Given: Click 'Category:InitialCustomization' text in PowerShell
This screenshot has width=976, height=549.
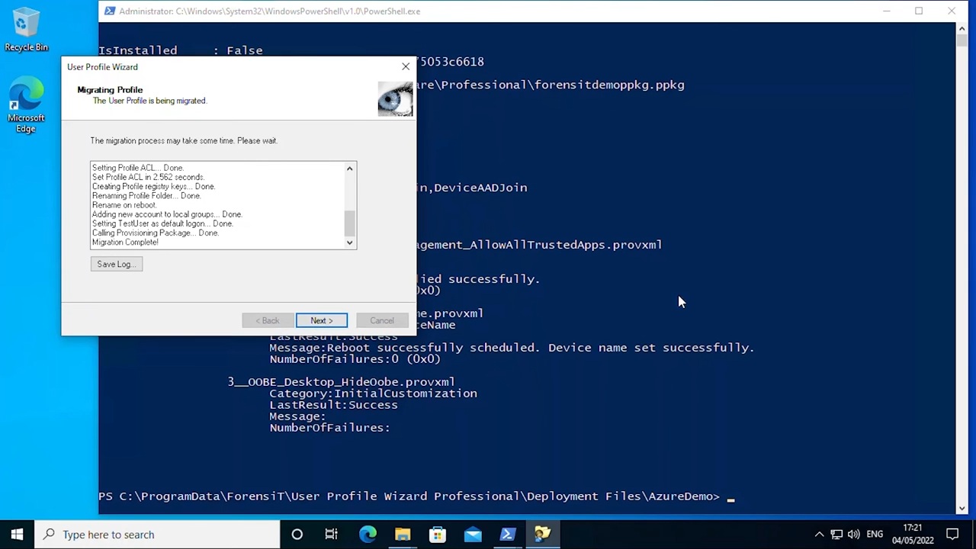Looking at the screenshot, I should click(373, 393).
